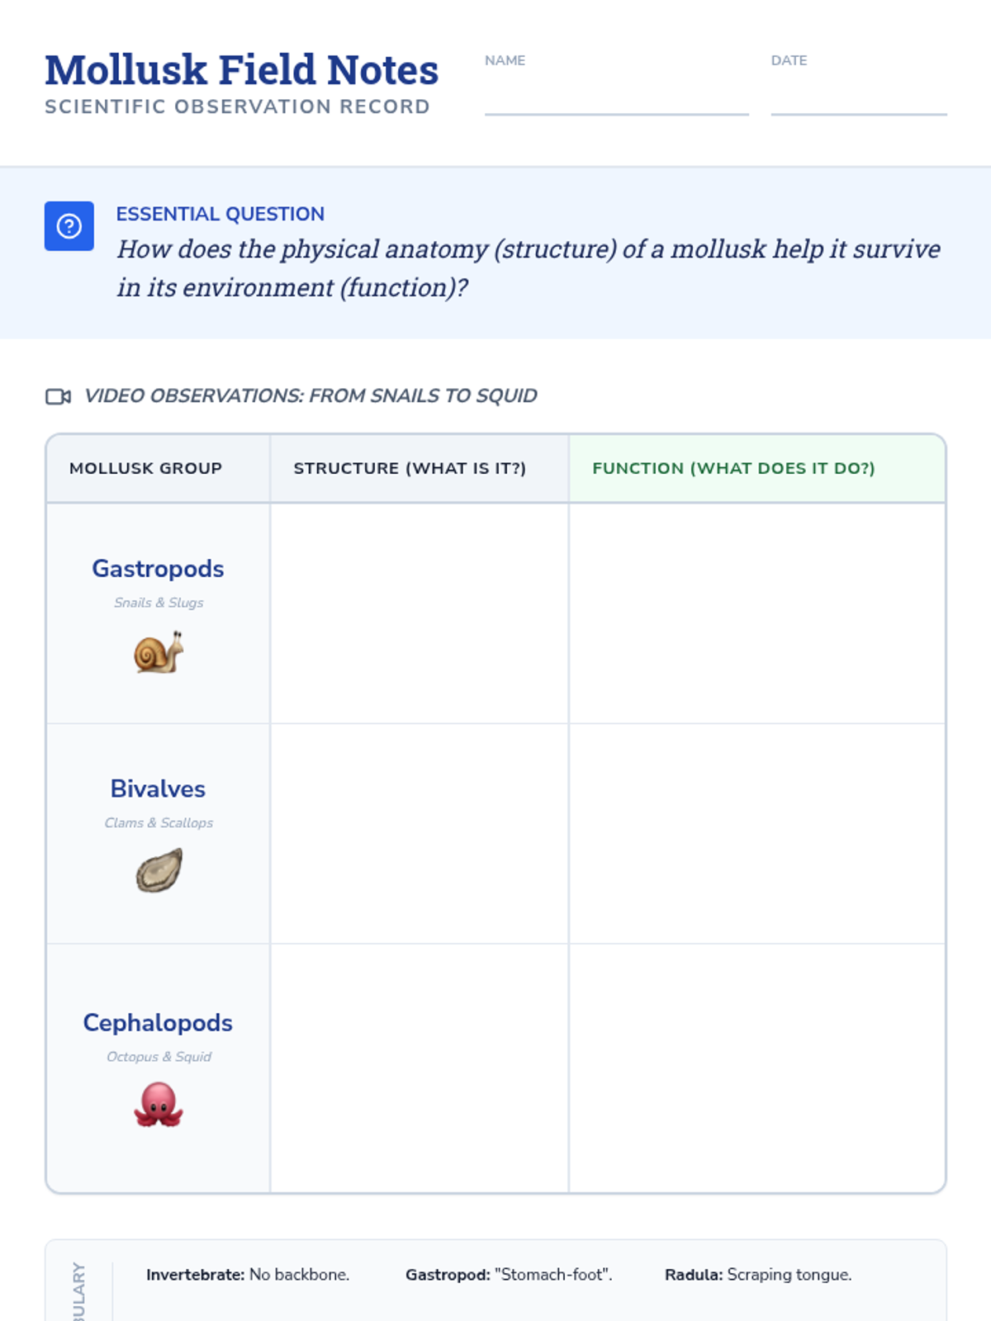Select the Function column header
Viewport: 991px width, 1321px height.
click(733, 468)
